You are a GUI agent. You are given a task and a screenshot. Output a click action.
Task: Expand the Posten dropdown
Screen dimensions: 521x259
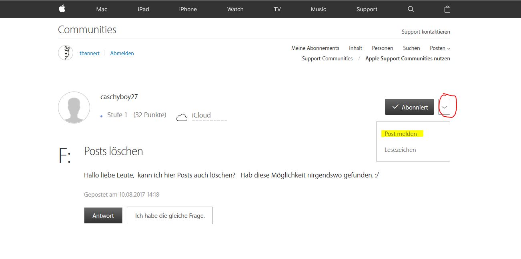[440, 48]
